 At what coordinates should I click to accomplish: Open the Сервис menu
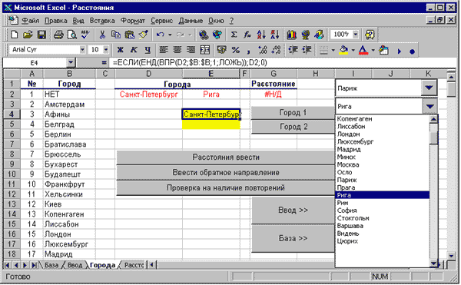point(161,21)
